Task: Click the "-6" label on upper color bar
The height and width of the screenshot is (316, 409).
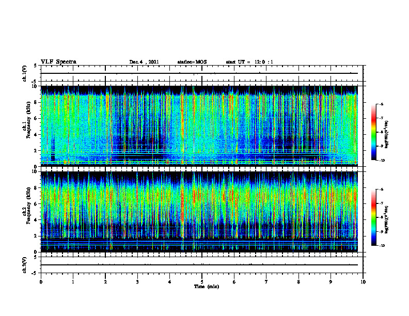Action: (x=381, y=104)
